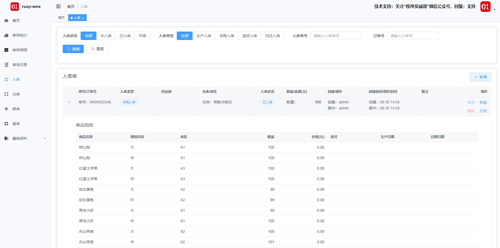Select 采购入库 type filter
This screenshot has height=248, width=500.
(227, 36)
